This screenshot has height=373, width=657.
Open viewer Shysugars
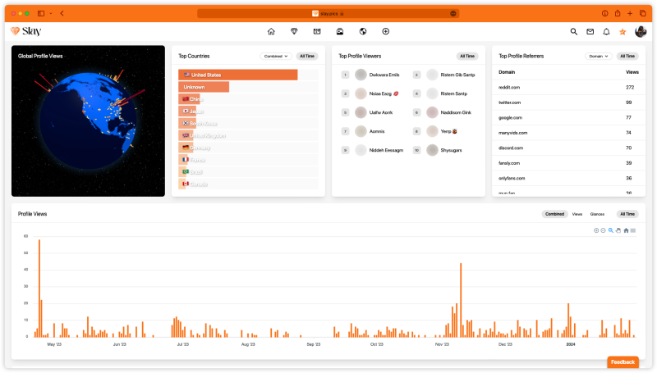tap(451, 150)
